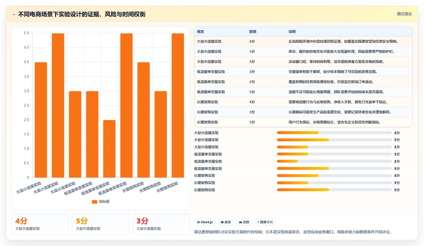The width and height of the screenshot is (424, 246).
Task: Click the 长期复购实验 progress bar showing 4分
Action: 334,176
